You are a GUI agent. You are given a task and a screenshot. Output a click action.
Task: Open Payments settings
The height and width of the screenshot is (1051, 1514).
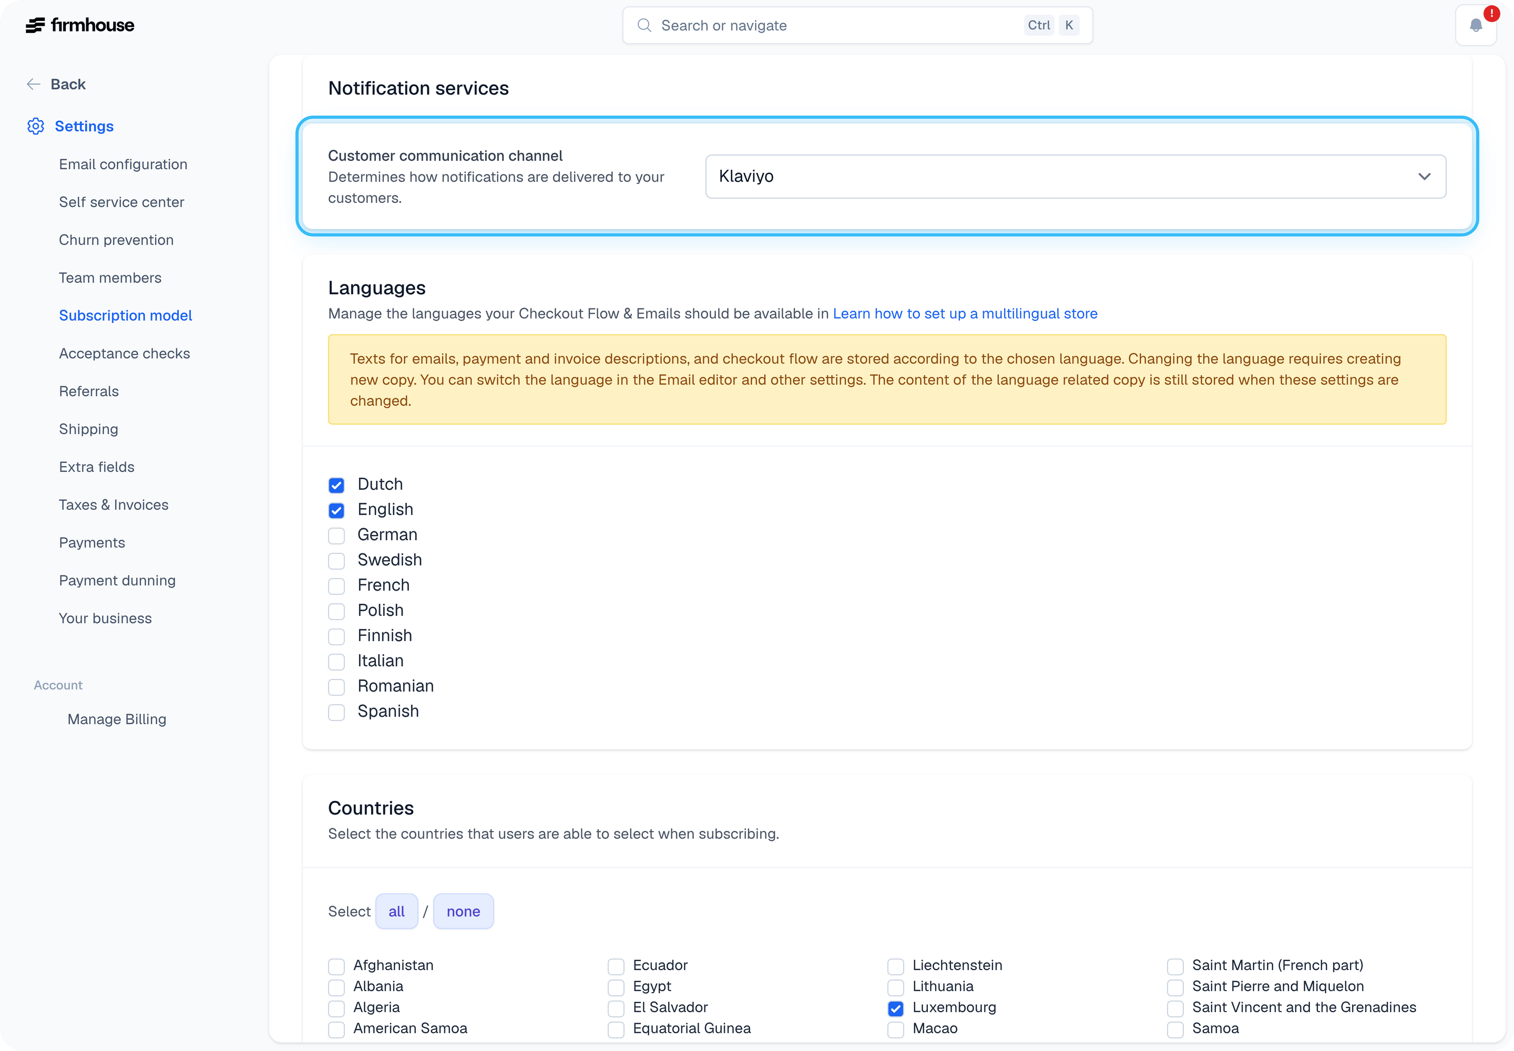click(91, 543)
